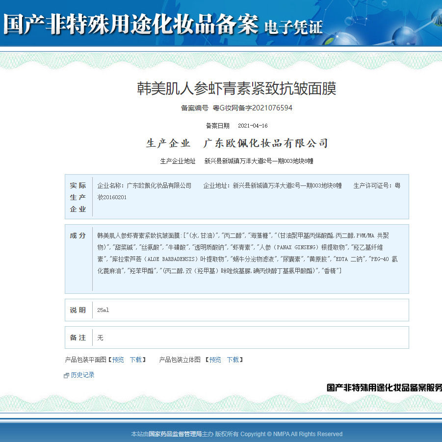
Task: Click the 说明 row label
Action: 78,310
